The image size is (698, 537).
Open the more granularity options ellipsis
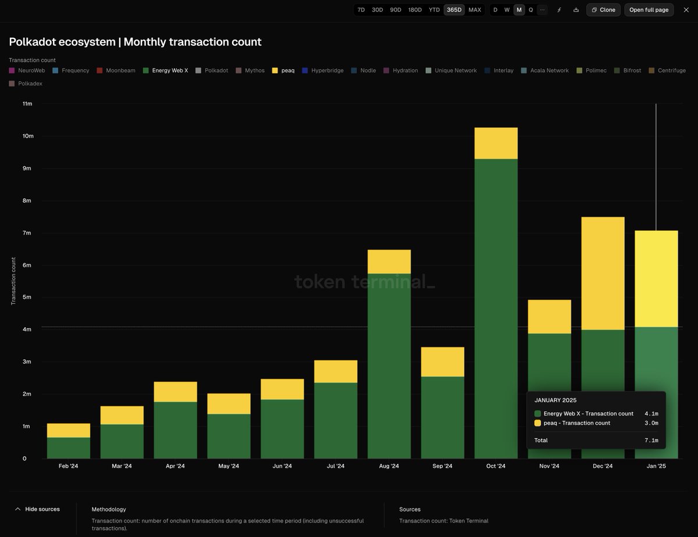click(542, 10)
